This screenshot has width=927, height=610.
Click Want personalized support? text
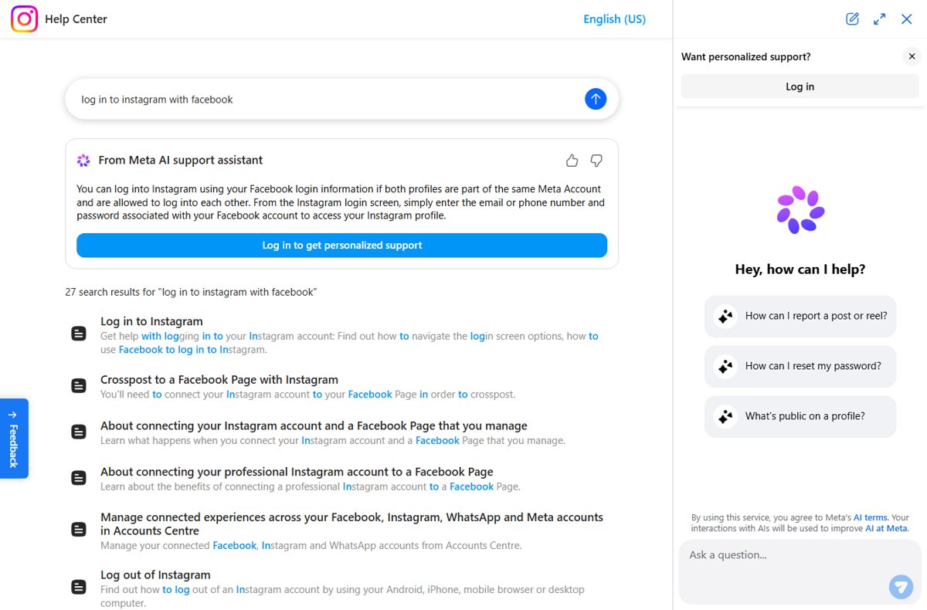pos(745,56)
